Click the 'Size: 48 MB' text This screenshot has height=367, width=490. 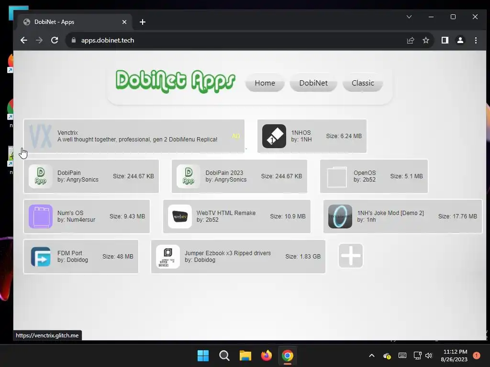coord(118,257)
